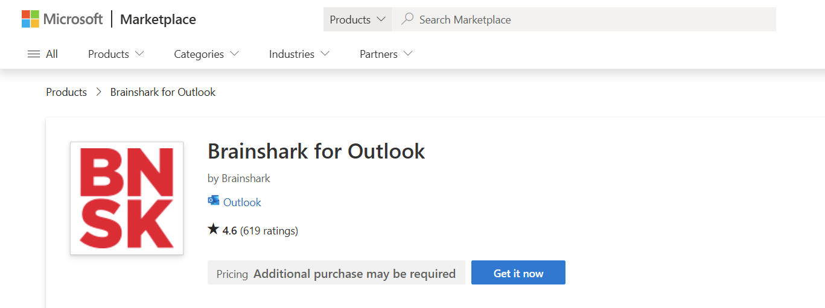The width and height of the screenshot is (825, 308).
Task: Click the breadcrumb chevron separator
Action: pyautogui.click(x=99, y=92)
